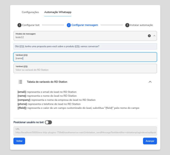Viewport: 170px width, 155px height.
Task: Clear the selected message model teste12
Action: (149, 36)
